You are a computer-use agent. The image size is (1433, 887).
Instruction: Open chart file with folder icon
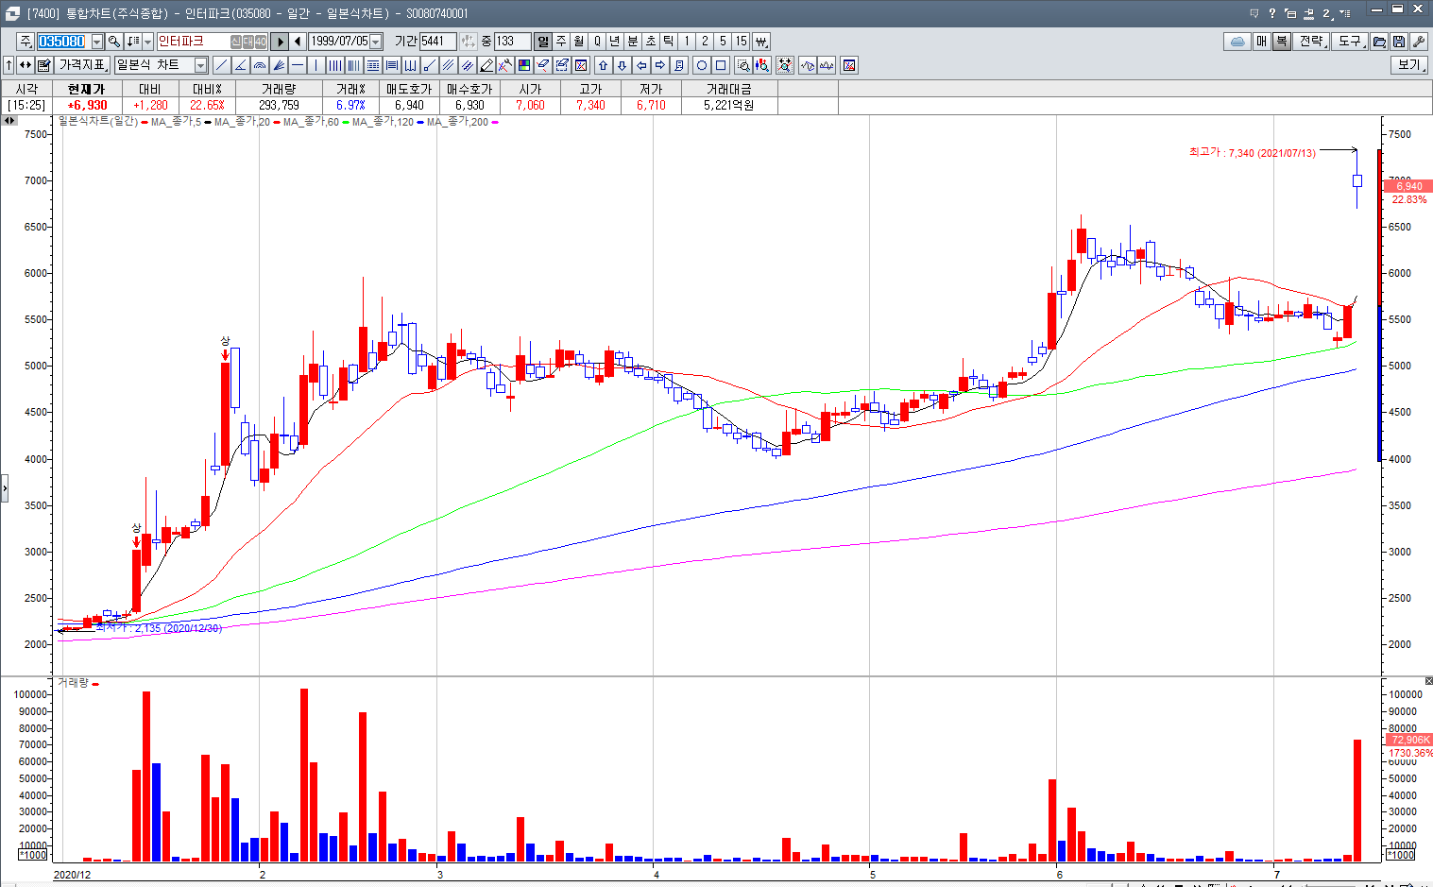pos(1379,42)
